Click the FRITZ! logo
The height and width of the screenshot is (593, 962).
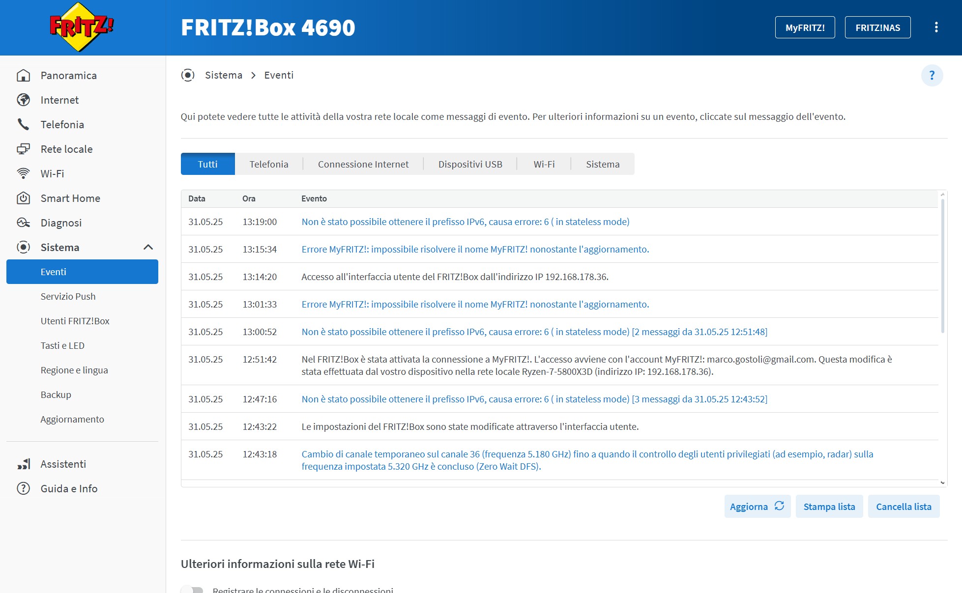pyautogui.click(x=82, y=27)
